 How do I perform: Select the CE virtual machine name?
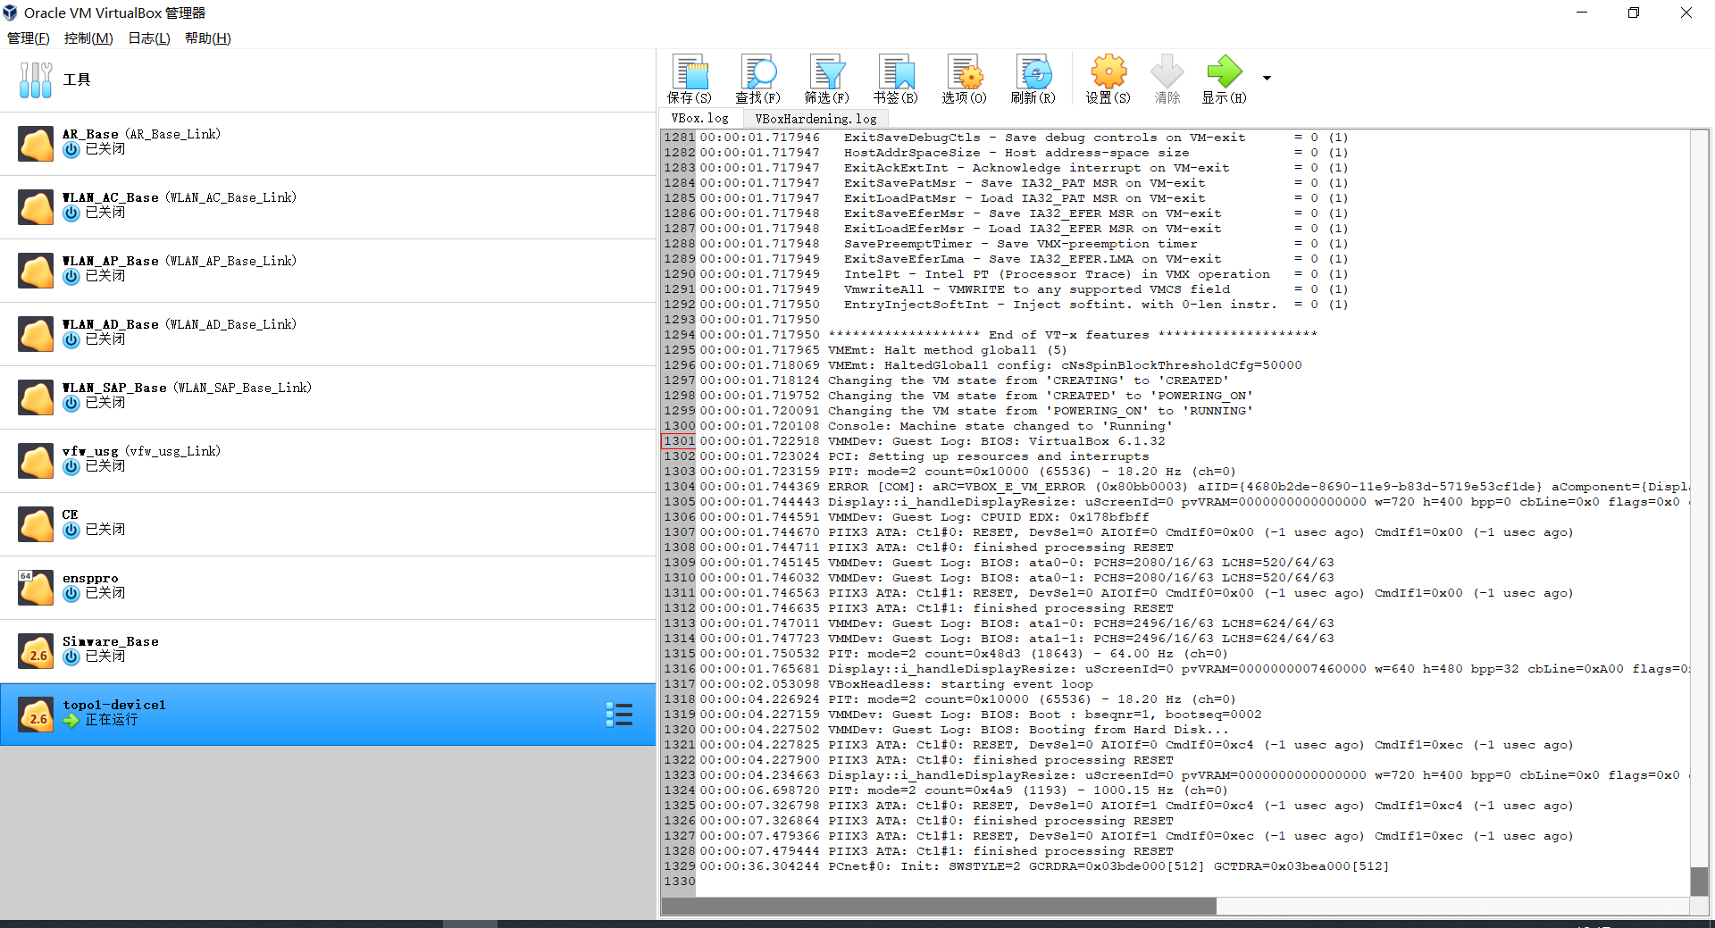pos(71,514)
